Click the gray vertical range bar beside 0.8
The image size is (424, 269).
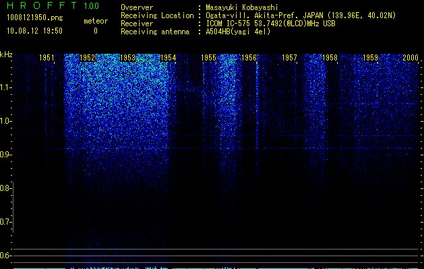point(13,207)
